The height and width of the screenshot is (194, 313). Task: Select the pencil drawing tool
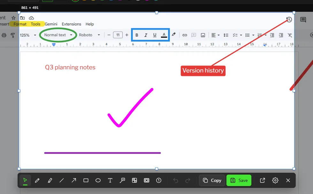pos(37,180)
